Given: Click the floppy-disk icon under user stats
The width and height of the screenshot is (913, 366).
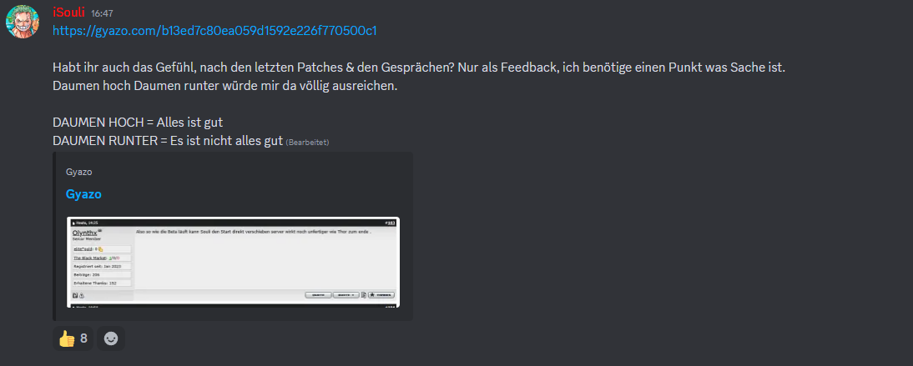Looking at the screenshot, I should point(75,296).
